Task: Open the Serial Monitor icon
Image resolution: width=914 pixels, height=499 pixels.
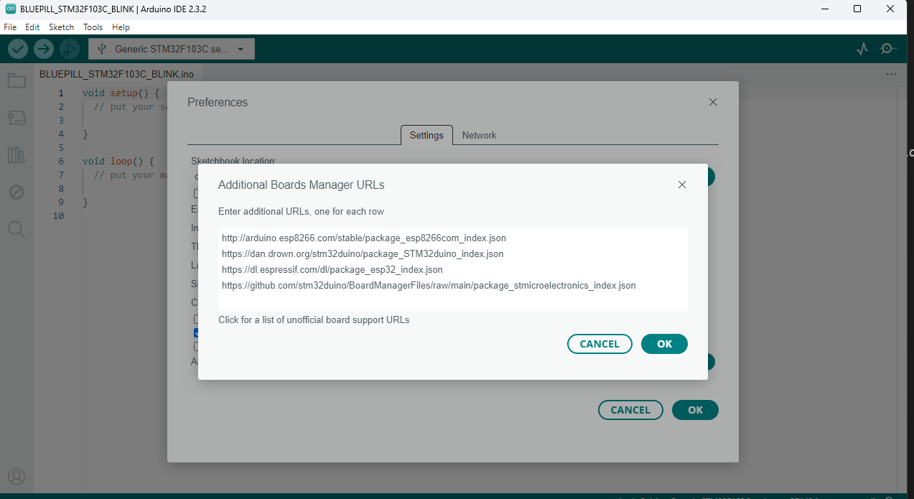Action: [888, 49]
